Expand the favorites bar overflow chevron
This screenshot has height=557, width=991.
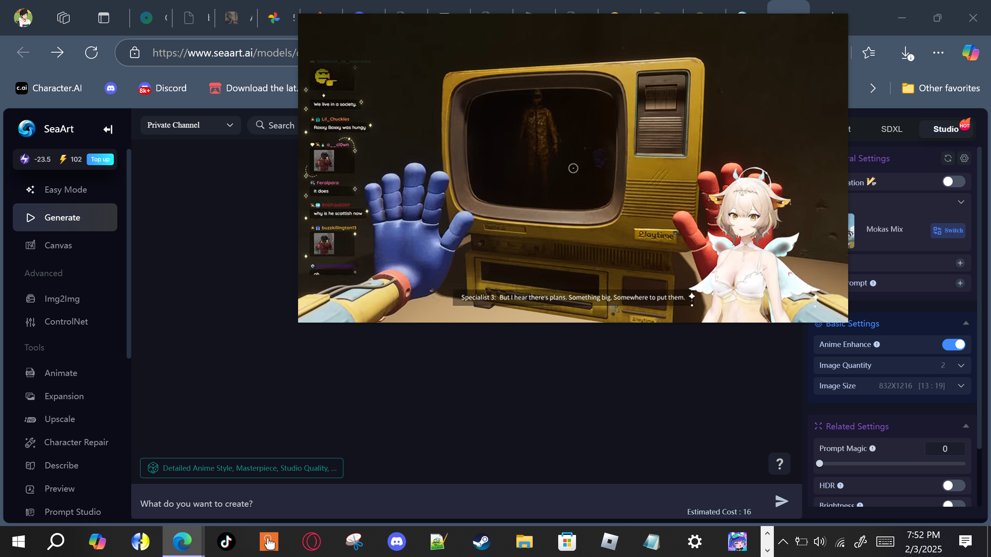tap(873, 88)
